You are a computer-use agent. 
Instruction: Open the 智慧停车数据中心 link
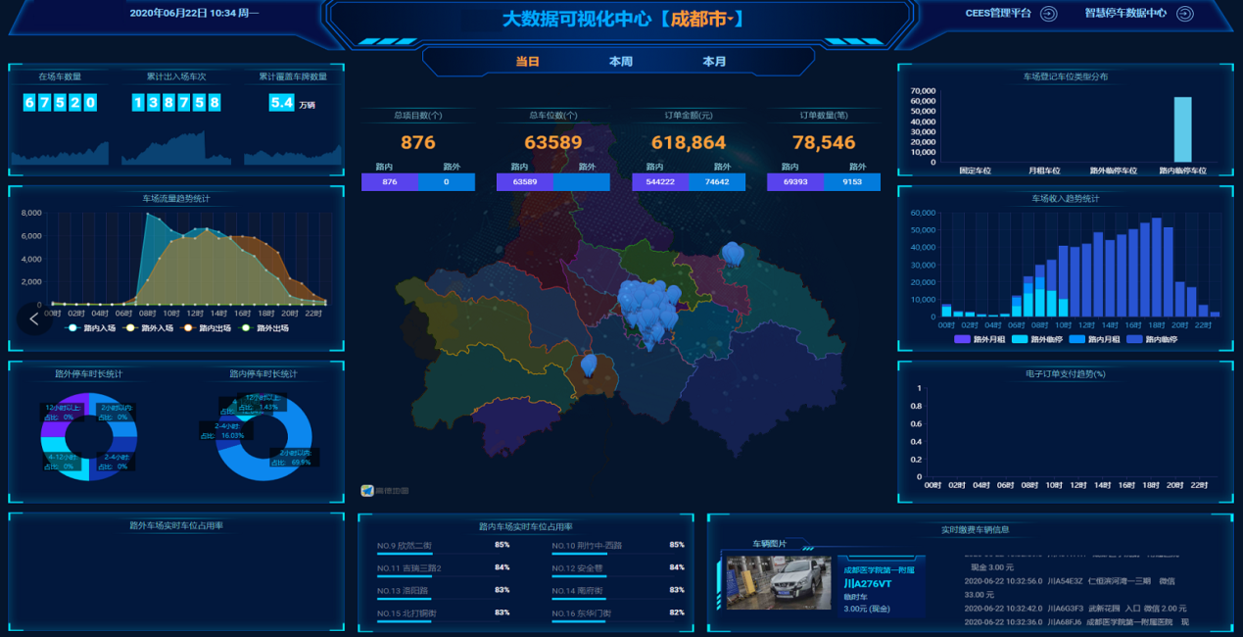tap(1124, 14)
